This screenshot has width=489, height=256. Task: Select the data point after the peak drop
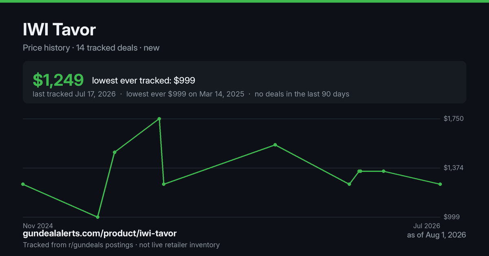[x=164, y=184]
